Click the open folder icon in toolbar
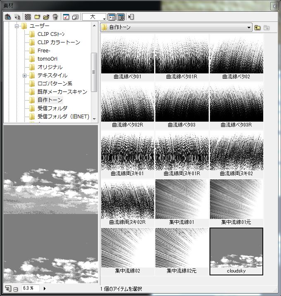This screenshot has height=296, width=281. click(46, 17)
